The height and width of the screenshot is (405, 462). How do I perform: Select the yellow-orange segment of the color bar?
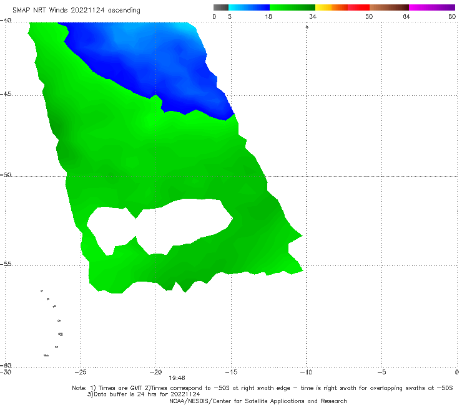(x=332, y=7)
